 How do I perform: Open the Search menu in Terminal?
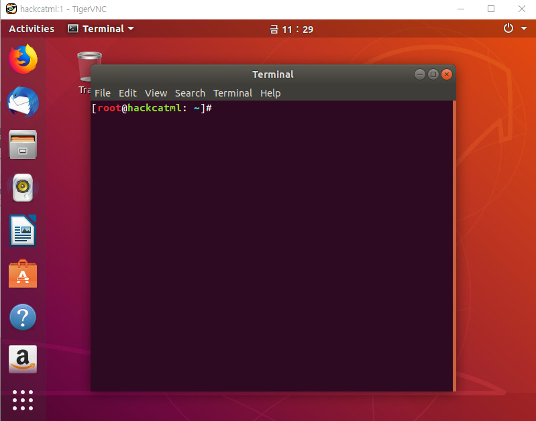[x=190, y=93]
